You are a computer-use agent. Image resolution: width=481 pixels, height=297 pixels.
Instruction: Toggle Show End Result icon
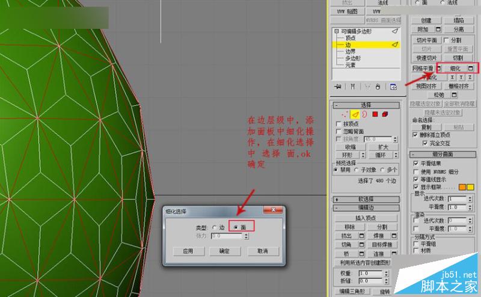point(353,87)
